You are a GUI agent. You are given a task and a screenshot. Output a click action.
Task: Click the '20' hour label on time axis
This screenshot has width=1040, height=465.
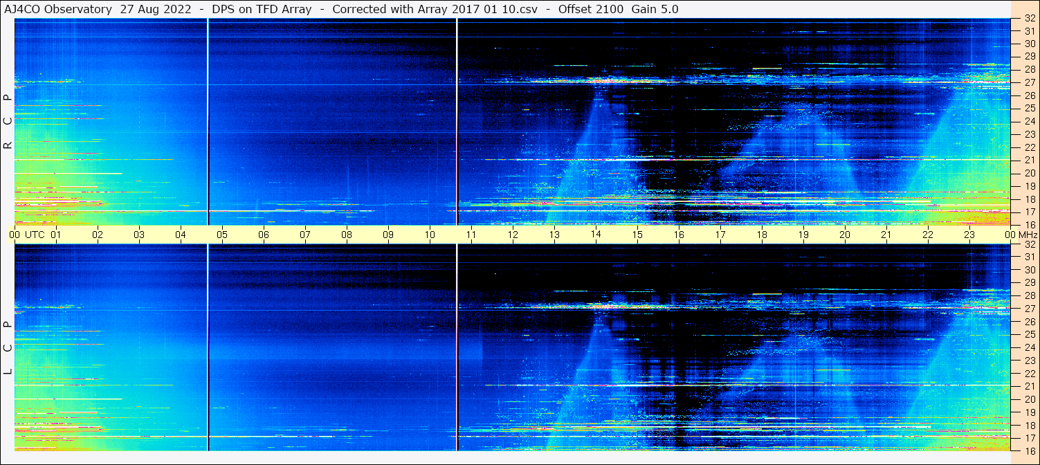[x=845, y=235]
